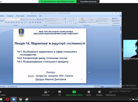This screenshot has width=138, height=102.
Task: Show hidden system tray icons
Action: tap(130, 99)
